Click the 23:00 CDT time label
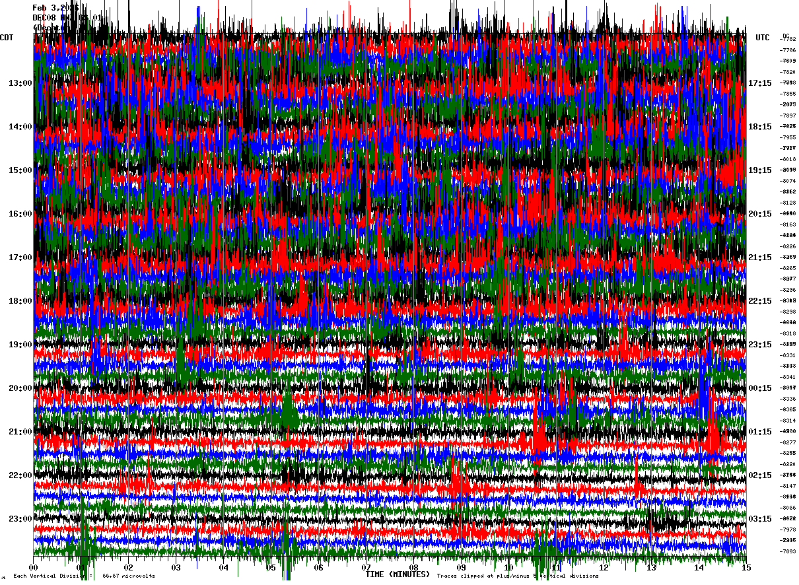Screen dimensions: 799x585 click(20, 519)
